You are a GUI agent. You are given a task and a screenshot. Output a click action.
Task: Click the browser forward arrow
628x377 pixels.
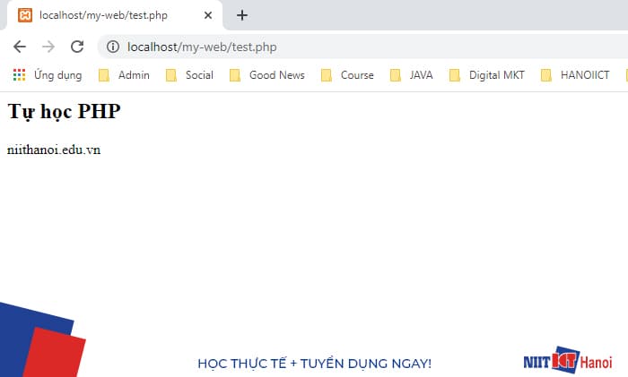[x=48, y=47]
